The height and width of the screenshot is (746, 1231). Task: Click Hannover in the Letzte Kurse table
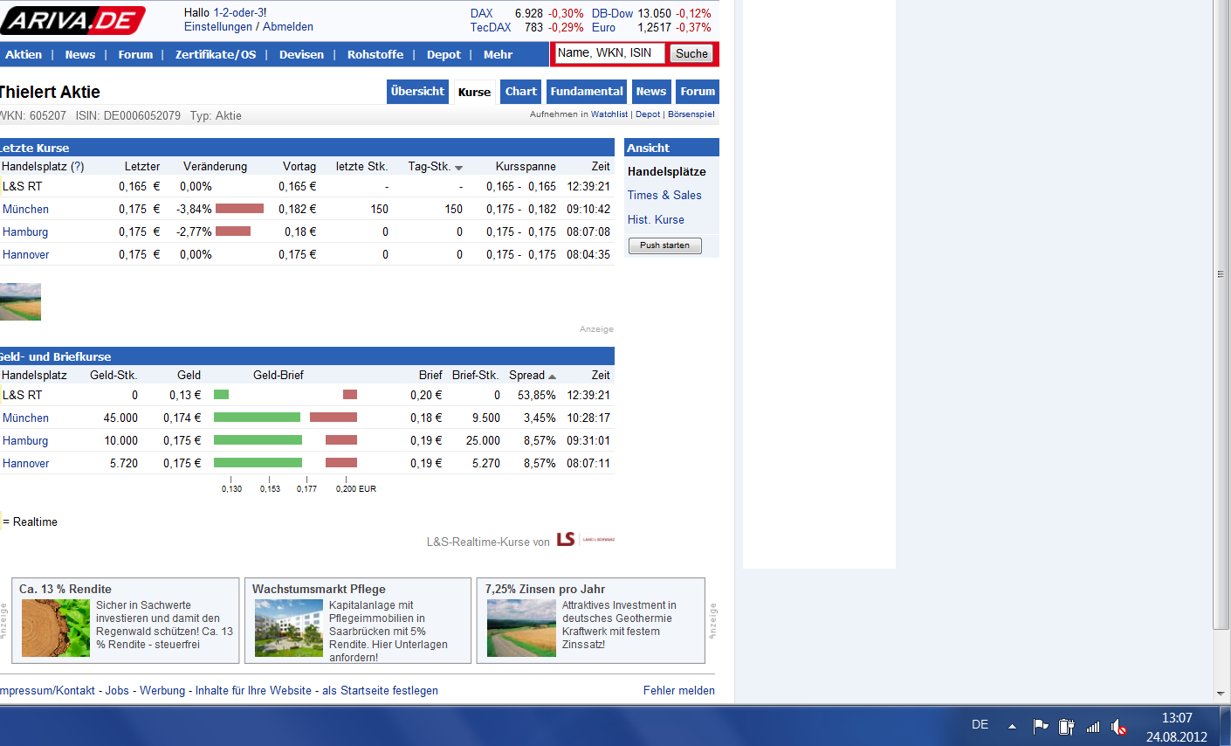coord(26,254)
